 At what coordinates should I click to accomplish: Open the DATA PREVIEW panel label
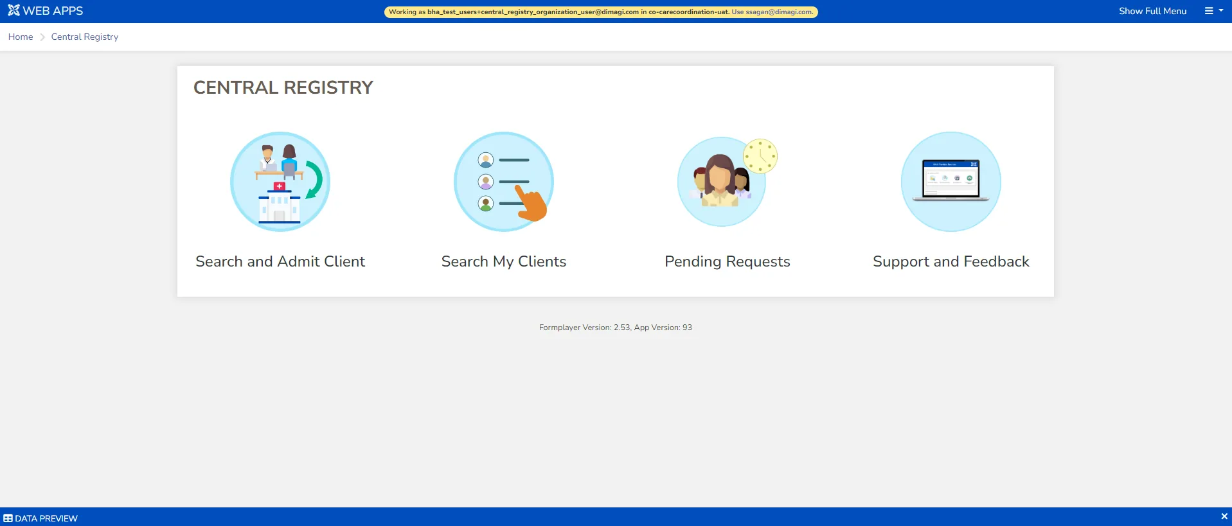(x=46, y=518)
